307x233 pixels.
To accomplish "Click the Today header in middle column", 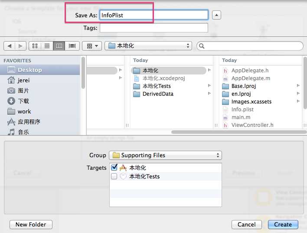I will coord(140,60).
